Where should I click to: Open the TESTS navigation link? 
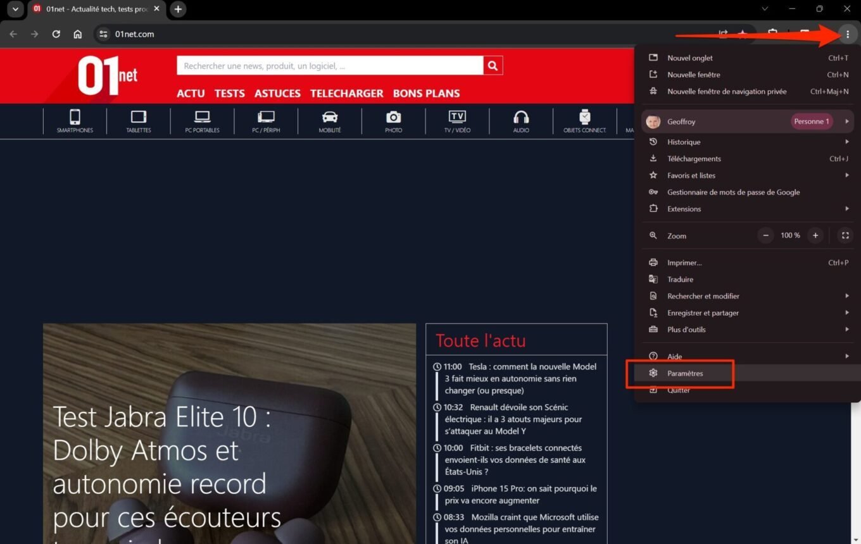point(229,93)
